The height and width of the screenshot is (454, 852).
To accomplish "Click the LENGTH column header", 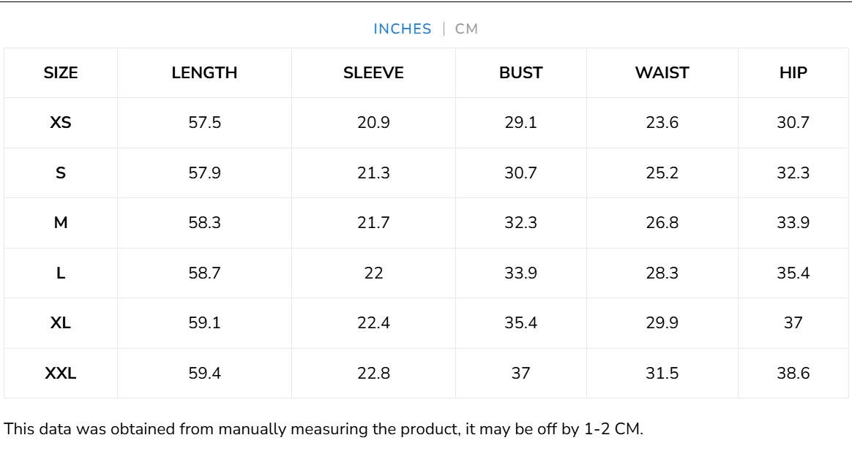I will coord(204,73).
